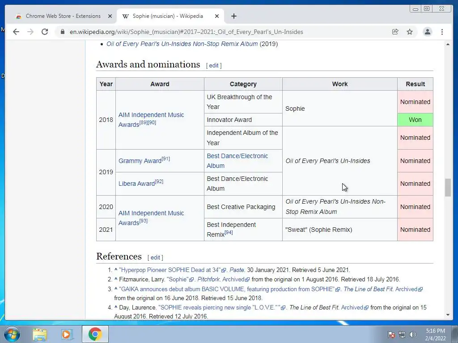Switch to Chrome Web Store - Extensions tab
Screen dimensions: 458x343
click(x=63, y=16)
